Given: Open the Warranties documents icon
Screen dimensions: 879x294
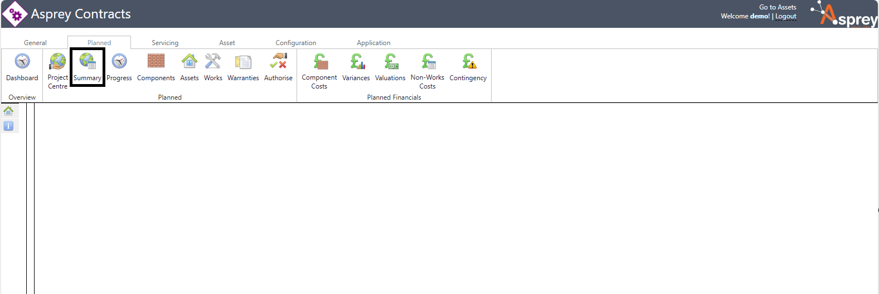Looking at the screenshot, I should (x=243, y=61).
